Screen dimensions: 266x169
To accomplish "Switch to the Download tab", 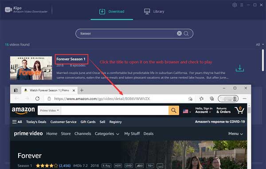I will [x=112, y=12].
